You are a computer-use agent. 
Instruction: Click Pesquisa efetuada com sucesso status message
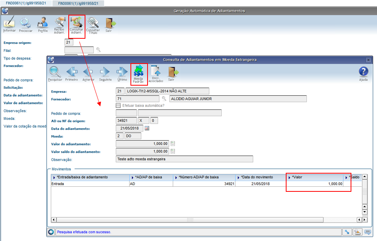(84, 232)
